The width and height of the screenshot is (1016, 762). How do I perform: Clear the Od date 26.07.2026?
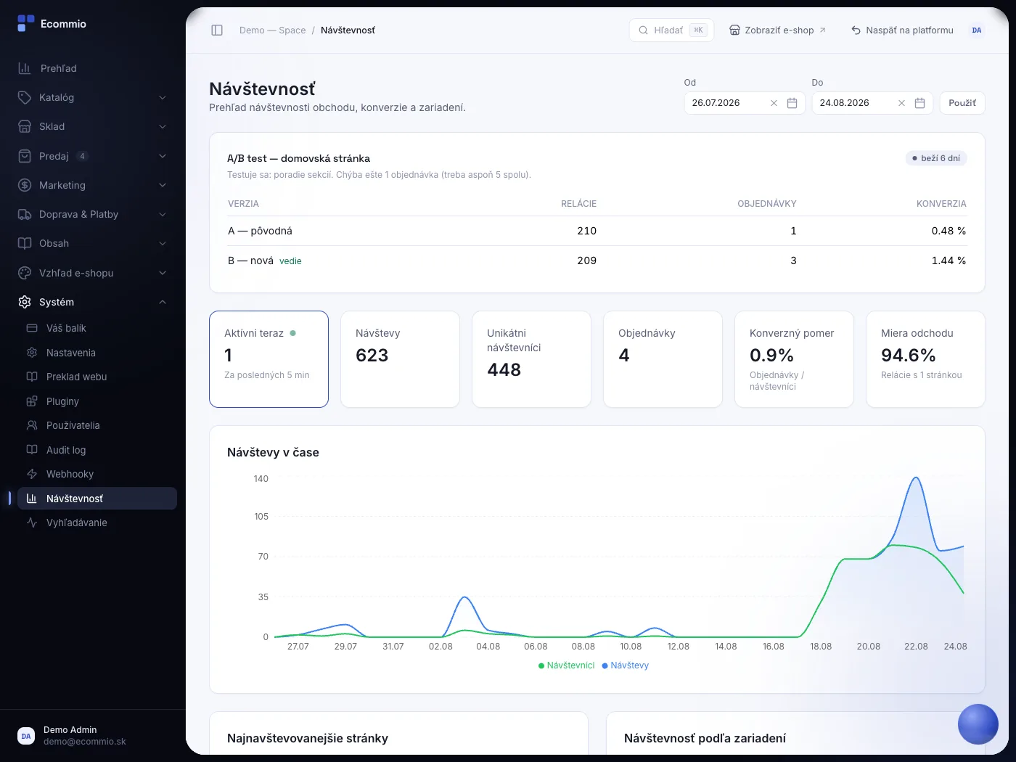pyautogui.click(x=774, y=103)
